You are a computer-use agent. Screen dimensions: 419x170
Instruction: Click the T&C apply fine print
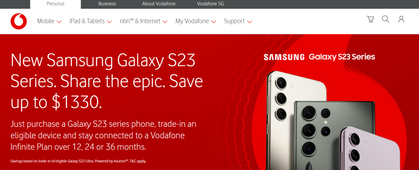click(138, 161)
